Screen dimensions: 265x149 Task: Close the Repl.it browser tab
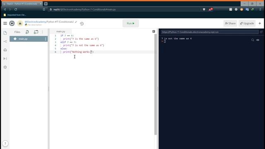pos(41,4)
